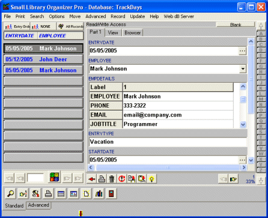Click the EMPDETAILS table scroll up arrow
This screenshot has width=268, height=218.
click(243, 86)
